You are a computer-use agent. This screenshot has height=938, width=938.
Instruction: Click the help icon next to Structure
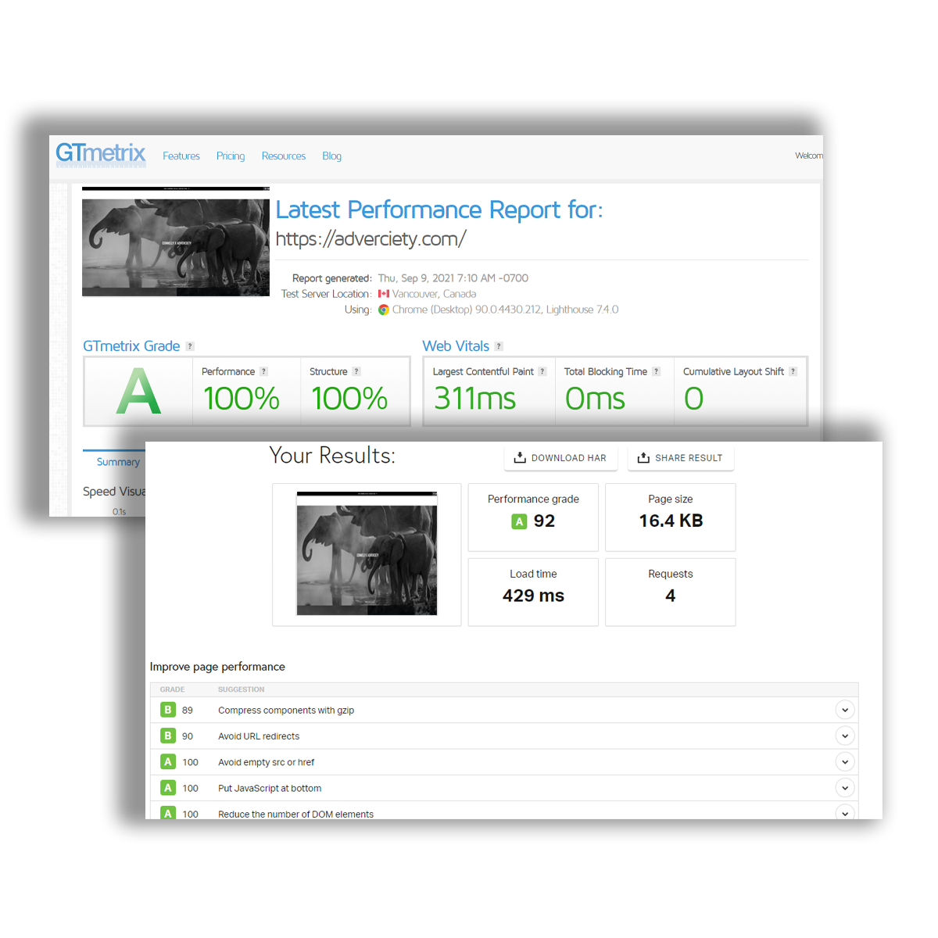point(356,371)
